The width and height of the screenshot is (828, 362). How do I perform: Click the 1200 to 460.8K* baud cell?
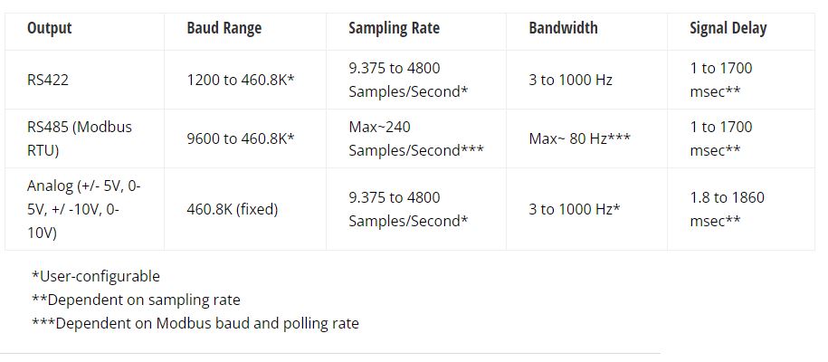241,80
